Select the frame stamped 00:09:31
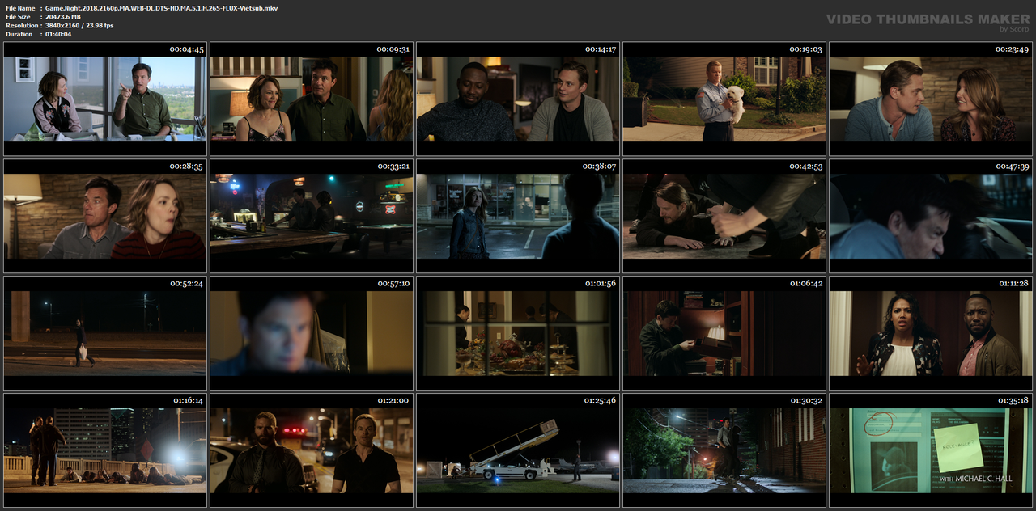The width and height of the screenshot is (1036, 511). (312, 99)
